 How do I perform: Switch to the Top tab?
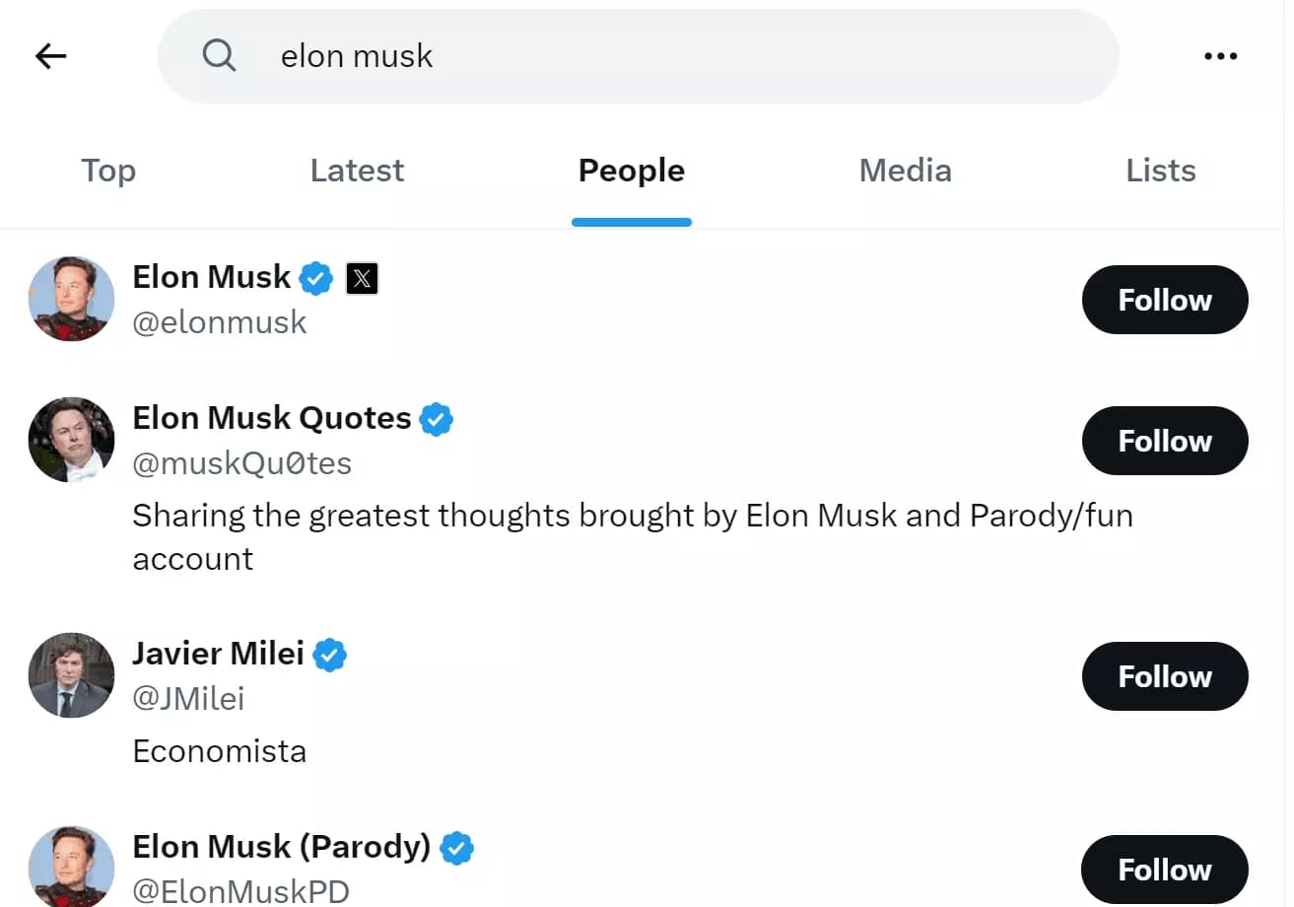click(107, 170)
